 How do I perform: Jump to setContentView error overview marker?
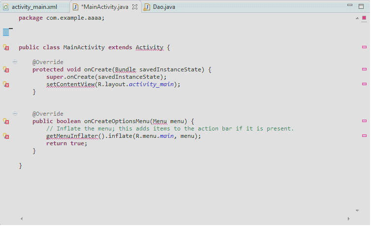[x=365, y=84]
